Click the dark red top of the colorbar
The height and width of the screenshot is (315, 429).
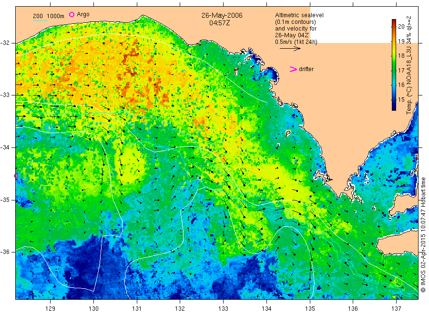coord(394,21)
